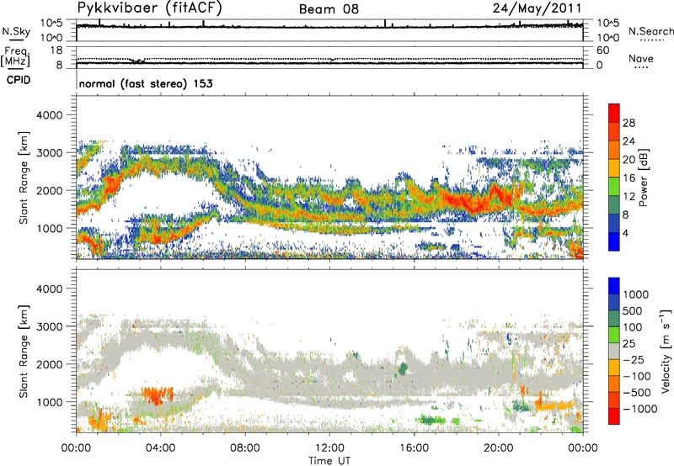
Task: Click the red high-power echo near 18:00
Action: 468,201
